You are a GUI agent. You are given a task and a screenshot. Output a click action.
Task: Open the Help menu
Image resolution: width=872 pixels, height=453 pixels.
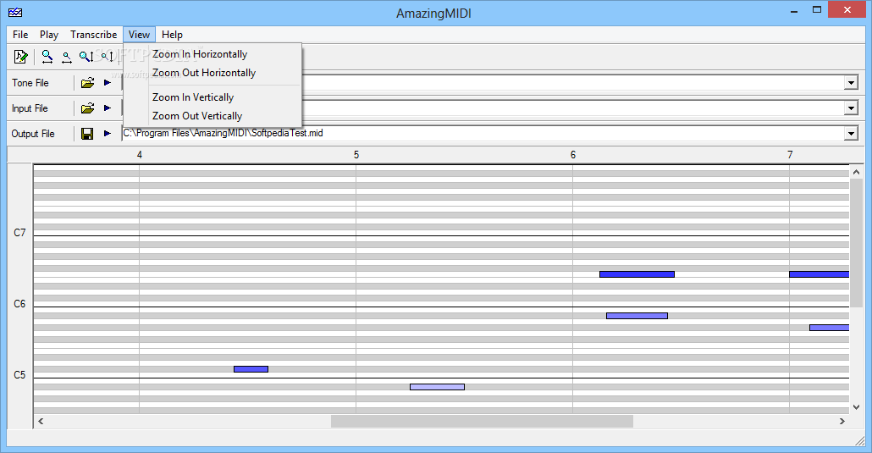(x=173, y=35)
